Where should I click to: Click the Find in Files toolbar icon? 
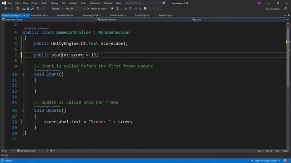click(112, 9)
